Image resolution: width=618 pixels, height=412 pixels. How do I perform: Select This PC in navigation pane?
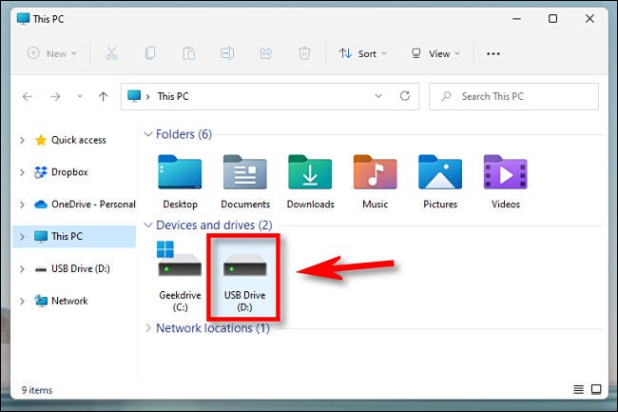74,237
